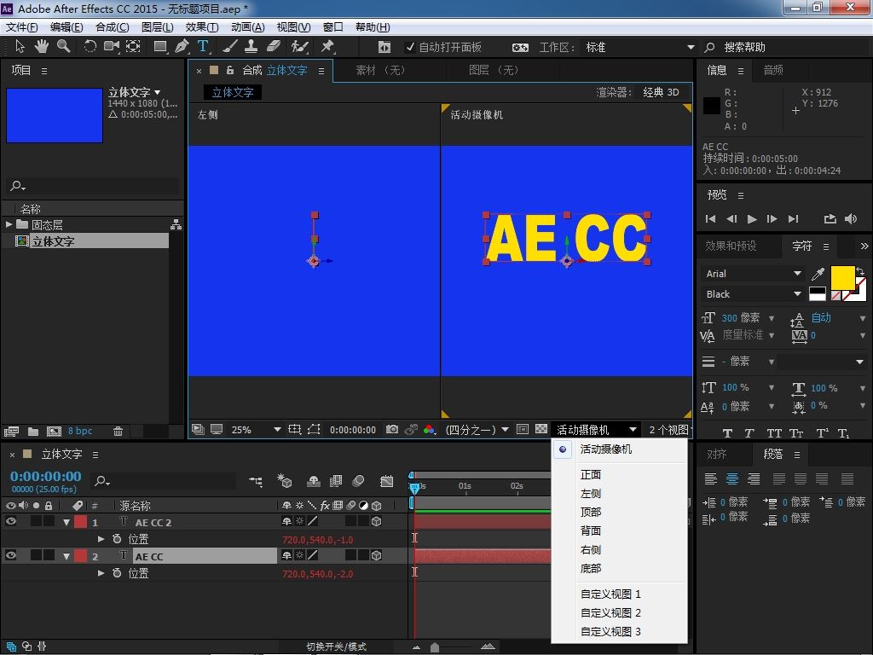The width and height of the screenshot is (873, 655).
Task: Select the Rectangle shape tool
Action: tap(160, 47)
